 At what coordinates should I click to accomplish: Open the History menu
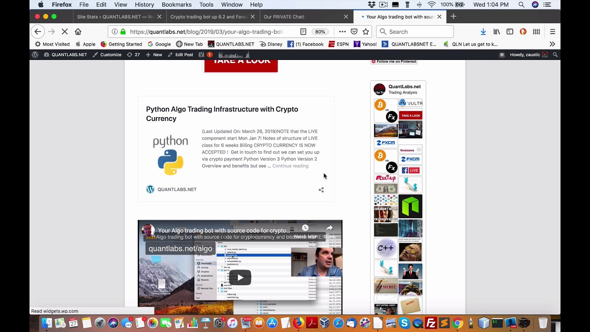click(x=144, y=5)
